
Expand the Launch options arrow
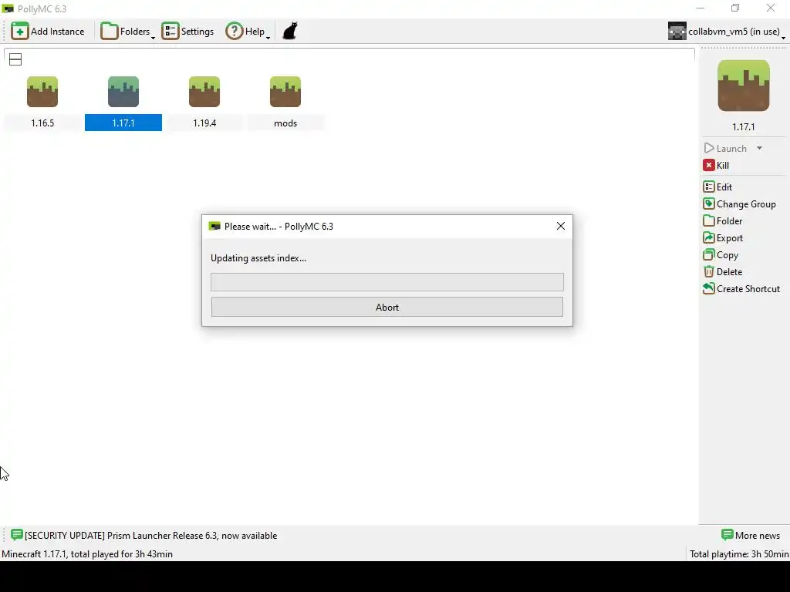[x=759, y=149]
